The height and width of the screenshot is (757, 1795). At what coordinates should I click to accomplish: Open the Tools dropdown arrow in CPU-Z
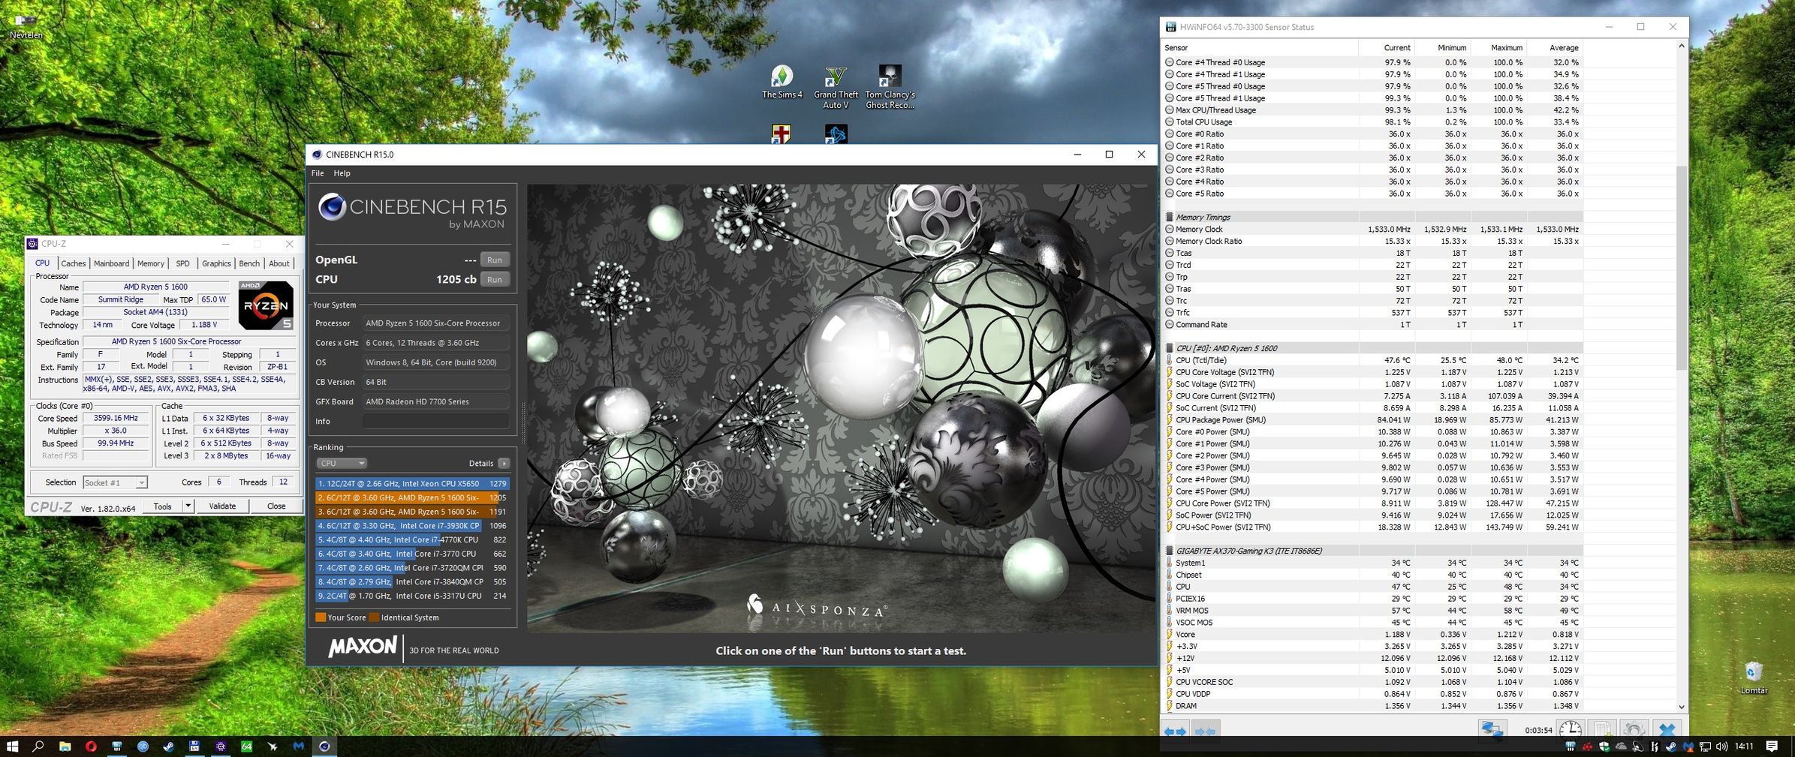click(x=188, y=506)
